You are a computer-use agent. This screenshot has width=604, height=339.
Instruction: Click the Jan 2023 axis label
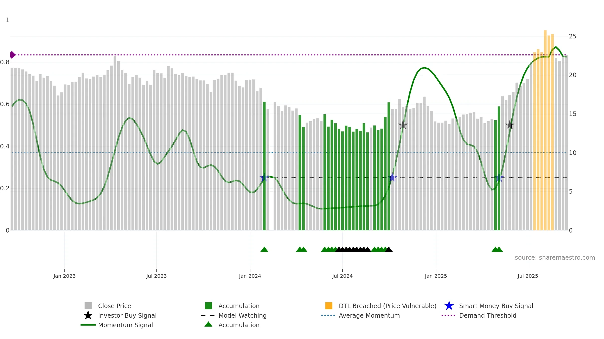64,276
